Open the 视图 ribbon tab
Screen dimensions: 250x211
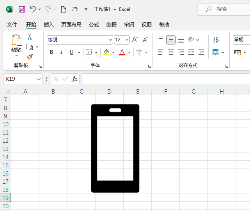[x=147, y=25]
